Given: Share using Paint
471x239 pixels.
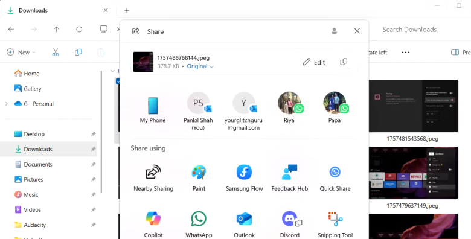Looking at the screenshot, I should click(x=199, y=178).
